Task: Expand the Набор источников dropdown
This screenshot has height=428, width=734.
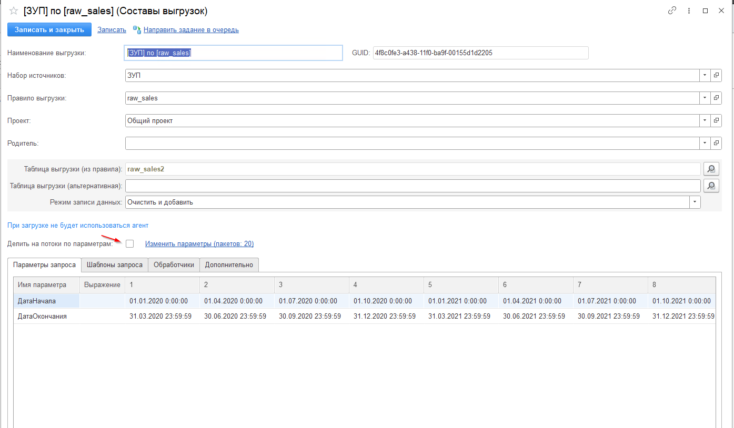Action: click(x=705, y=76)
